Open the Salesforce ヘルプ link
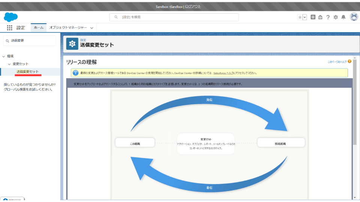Viewport: 360px width, 202px height. tap(223, 73)
